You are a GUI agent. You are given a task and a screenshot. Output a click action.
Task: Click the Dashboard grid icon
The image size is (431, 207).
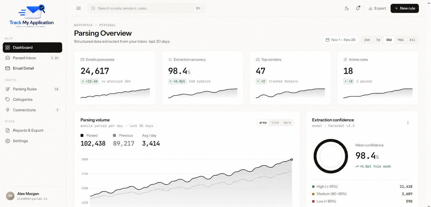[x=8, y=47]
